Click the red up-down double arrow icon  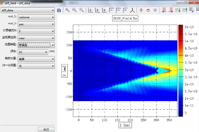[x=141, y=10]
